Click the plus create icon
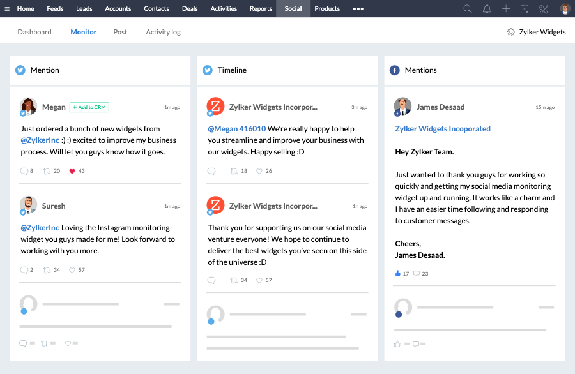 [506, 9]
